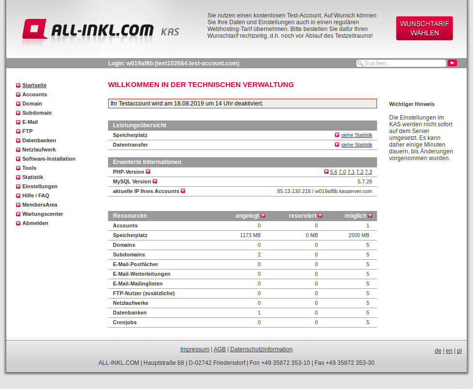The width and height of the screenshot is (473, 389).
Task: Select PHP version 7.2 link
Action: (360, 172)
